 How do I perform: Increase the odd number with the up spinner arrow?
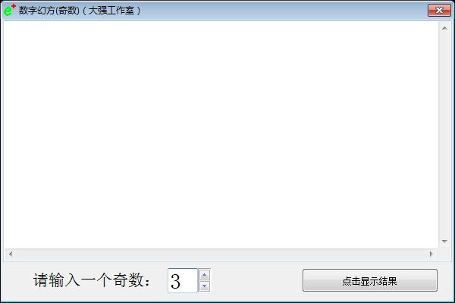point(205,275)
